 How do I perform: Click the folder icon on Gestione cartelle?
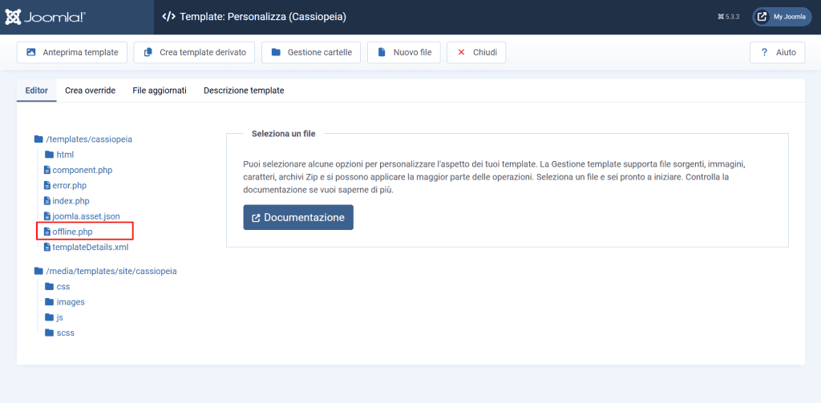276,52
